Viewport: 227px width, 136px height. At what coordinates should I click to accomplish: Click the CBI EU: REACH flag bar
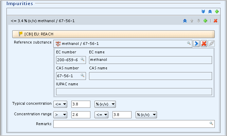113,34
